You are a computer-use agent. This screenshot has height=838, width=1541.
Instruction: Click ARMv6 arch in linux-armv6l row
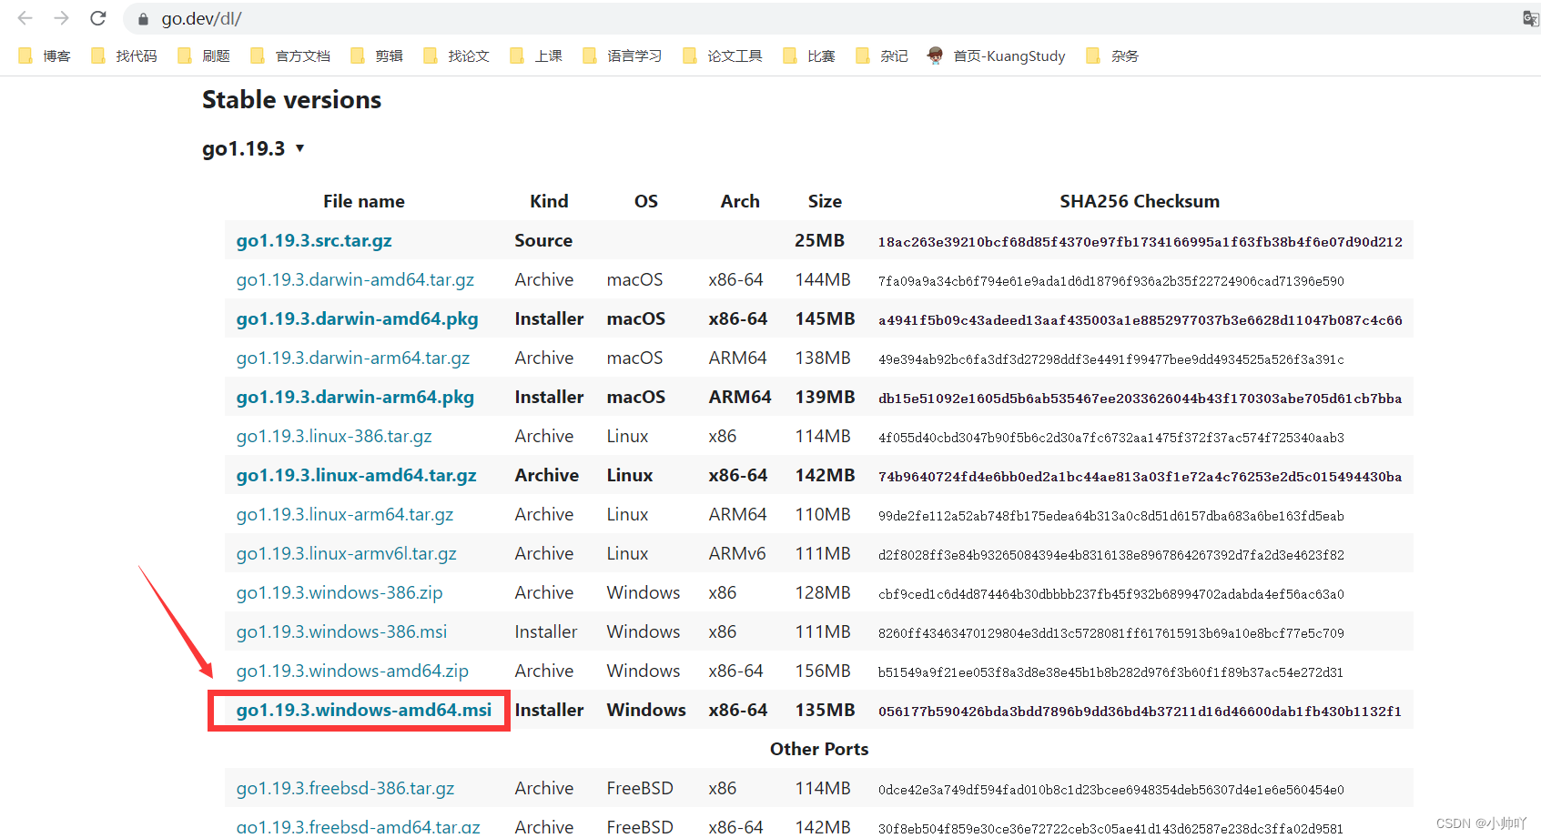click(x=737, y=553)
